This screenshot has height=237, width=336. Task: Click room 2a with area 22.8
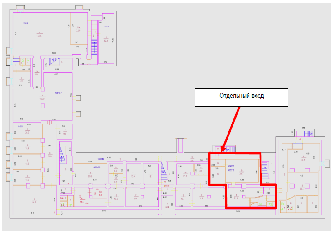(x=78, y=30)
